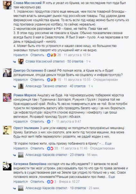Click reaction icons on Дмитро Остапенко's comment

52,80
